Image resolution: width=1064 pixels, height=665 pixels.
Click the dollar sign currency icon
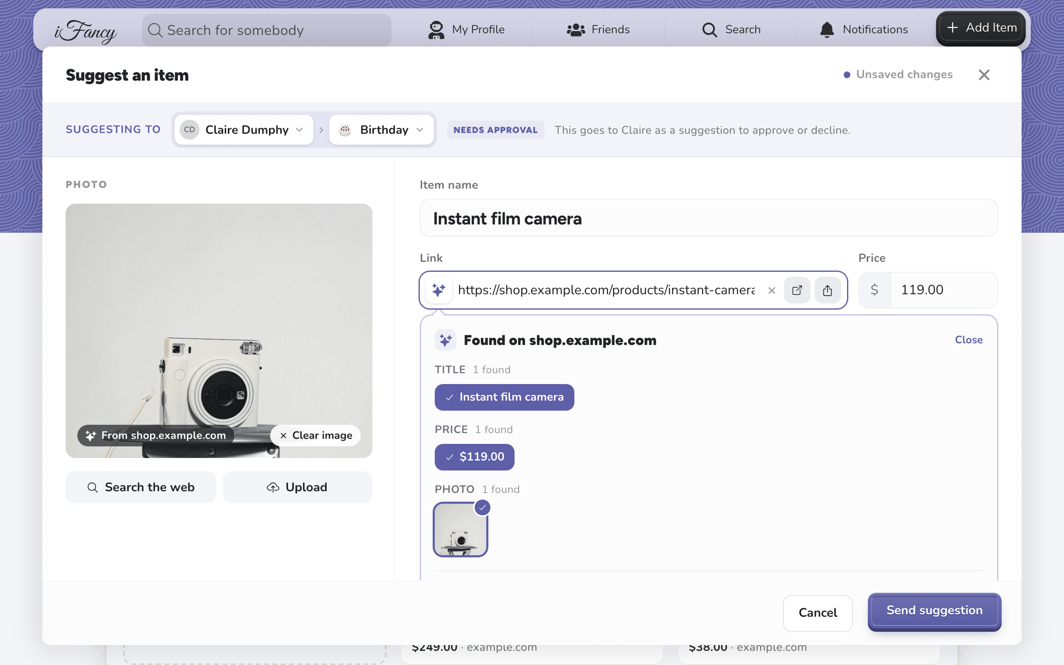click(x=874, y=290)
